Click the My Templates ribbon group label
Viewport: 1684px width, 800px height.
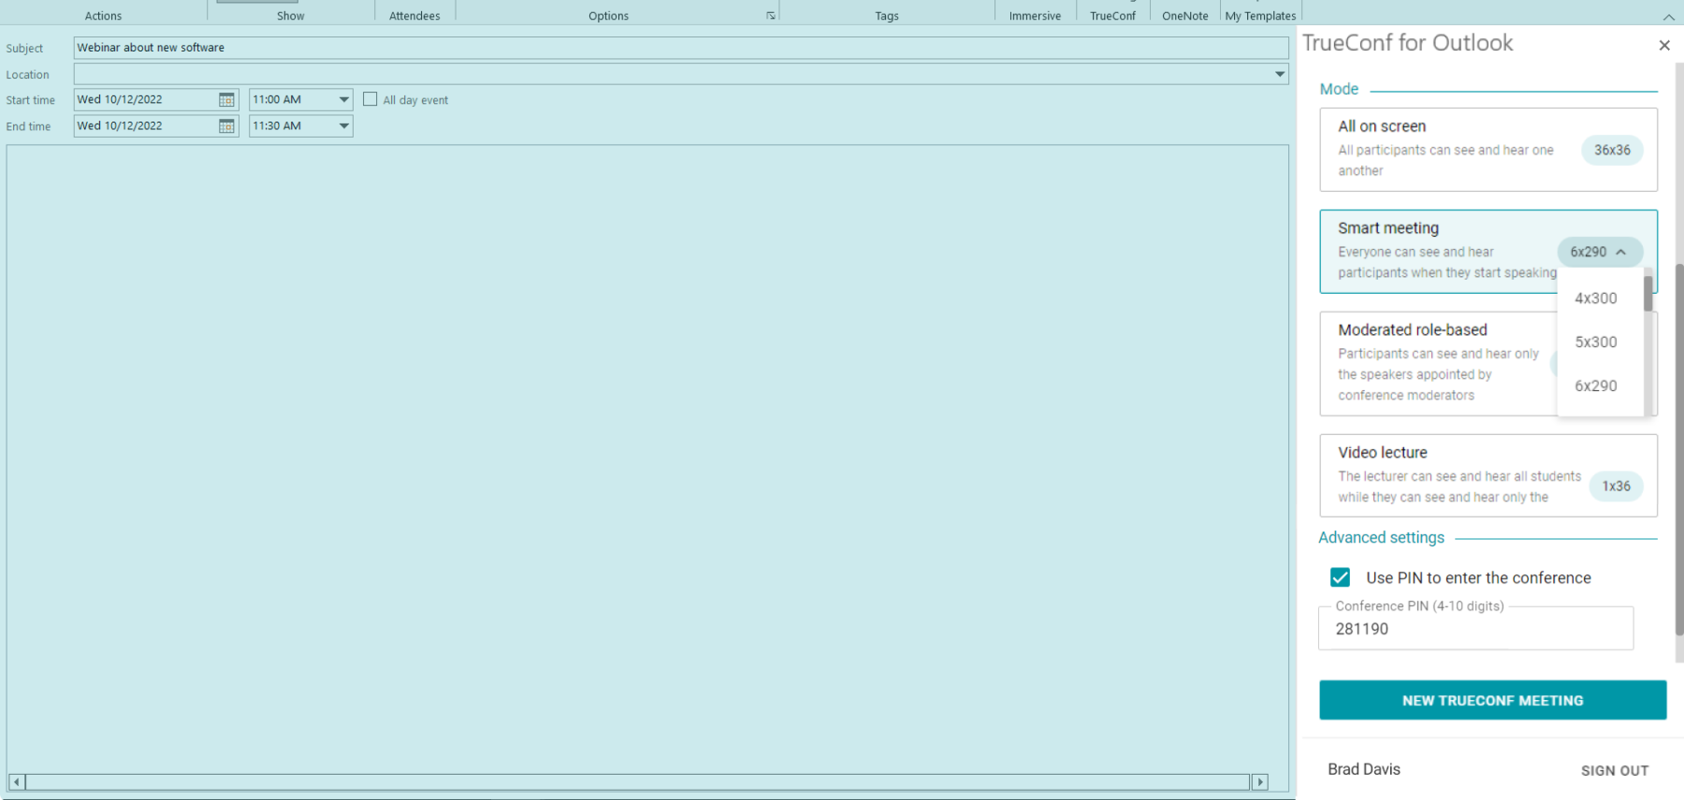point(1260,16)
